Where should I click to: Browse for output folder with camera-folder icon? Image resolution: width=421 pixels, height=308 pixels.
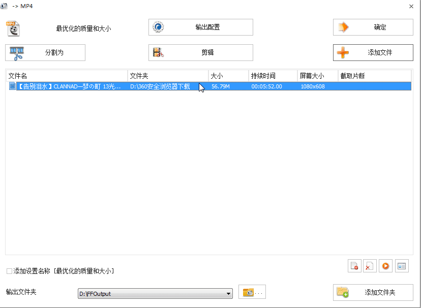[x=252, y=292]
